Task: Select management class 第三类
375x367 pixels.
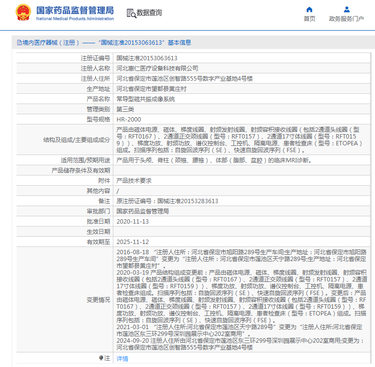Action: pos(125,109)
